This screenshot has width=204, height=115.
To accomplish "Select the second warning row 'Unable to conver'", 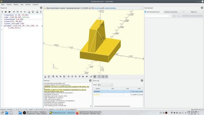I will pyautogui.click(x=118, y=95).
